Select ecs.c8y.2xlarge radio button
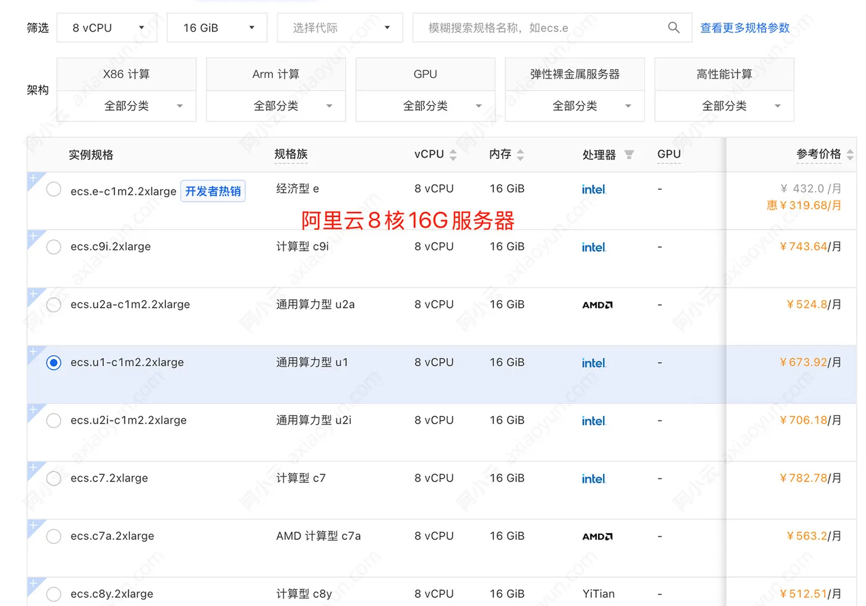Viewport: 866px width, 606px height. (x=54, y=594)
